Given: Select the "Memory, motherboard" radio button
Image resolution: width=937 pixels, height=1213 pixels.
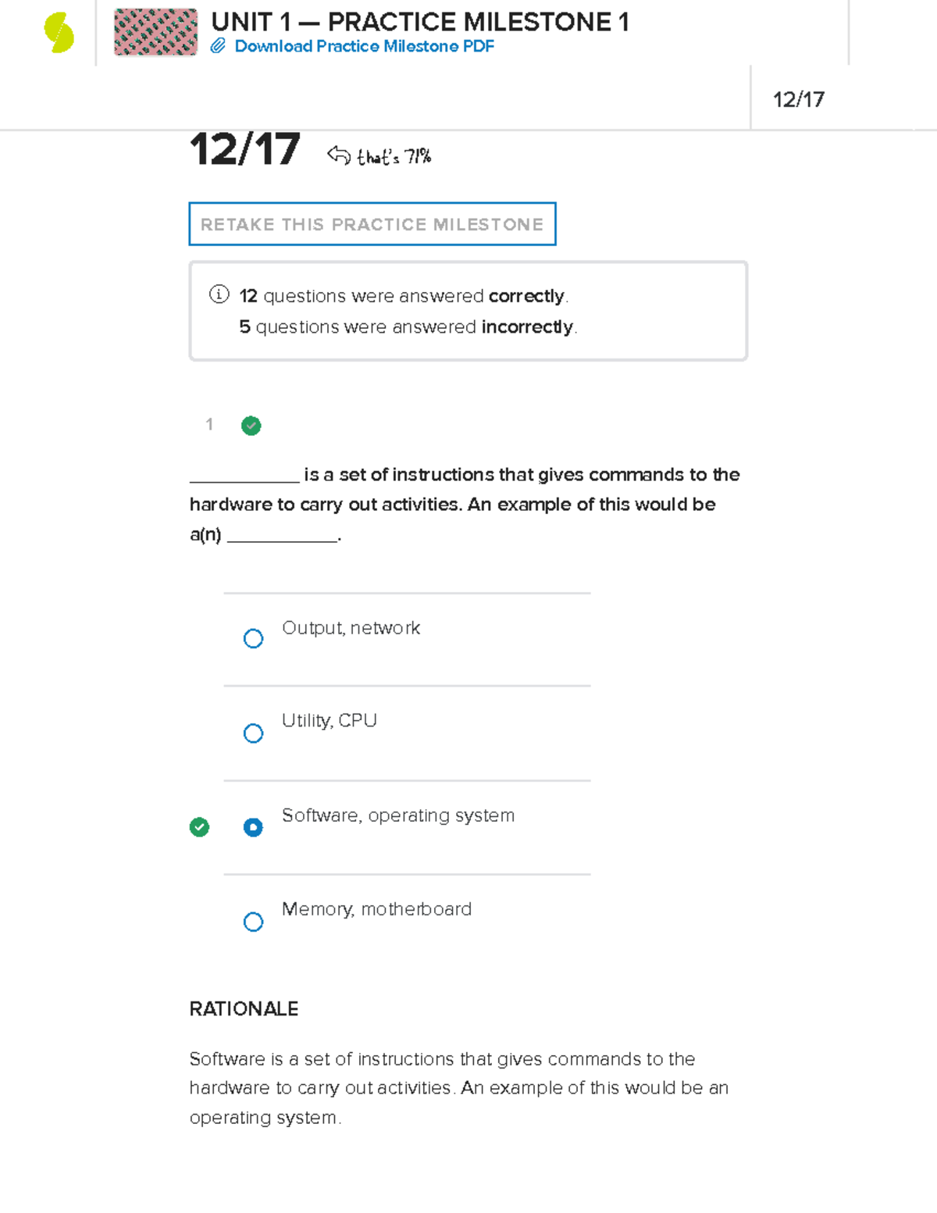Looking at the screenshot, I should [x=253, y=922].
